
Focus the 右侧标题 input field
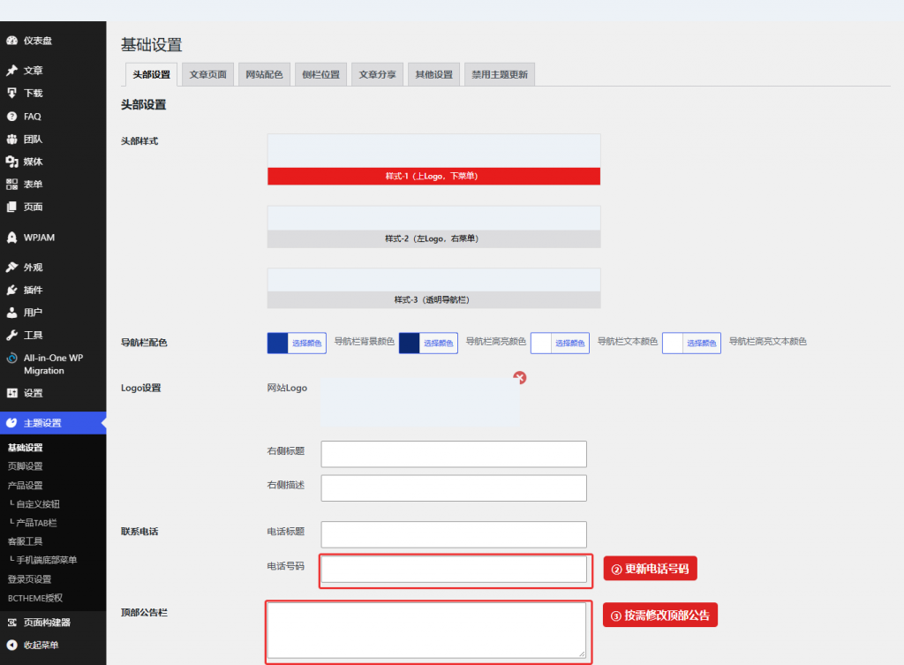pyautogui.click(x=454, y=454)
